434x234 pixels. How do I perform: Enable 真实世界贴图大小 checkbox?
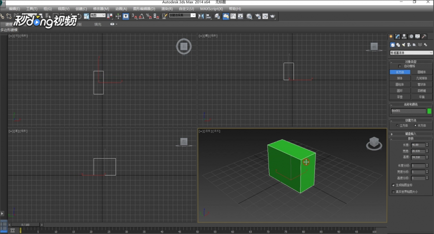[x=393, y=192]
